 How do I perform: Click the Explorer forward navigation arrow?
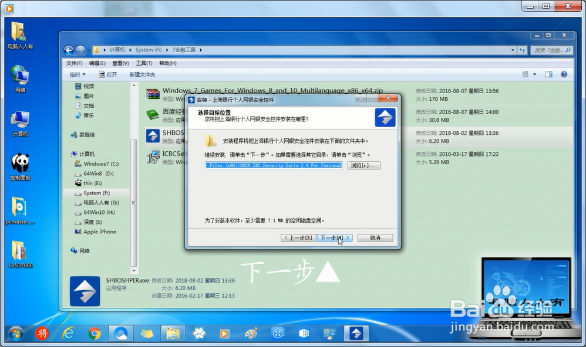(80, 50)
